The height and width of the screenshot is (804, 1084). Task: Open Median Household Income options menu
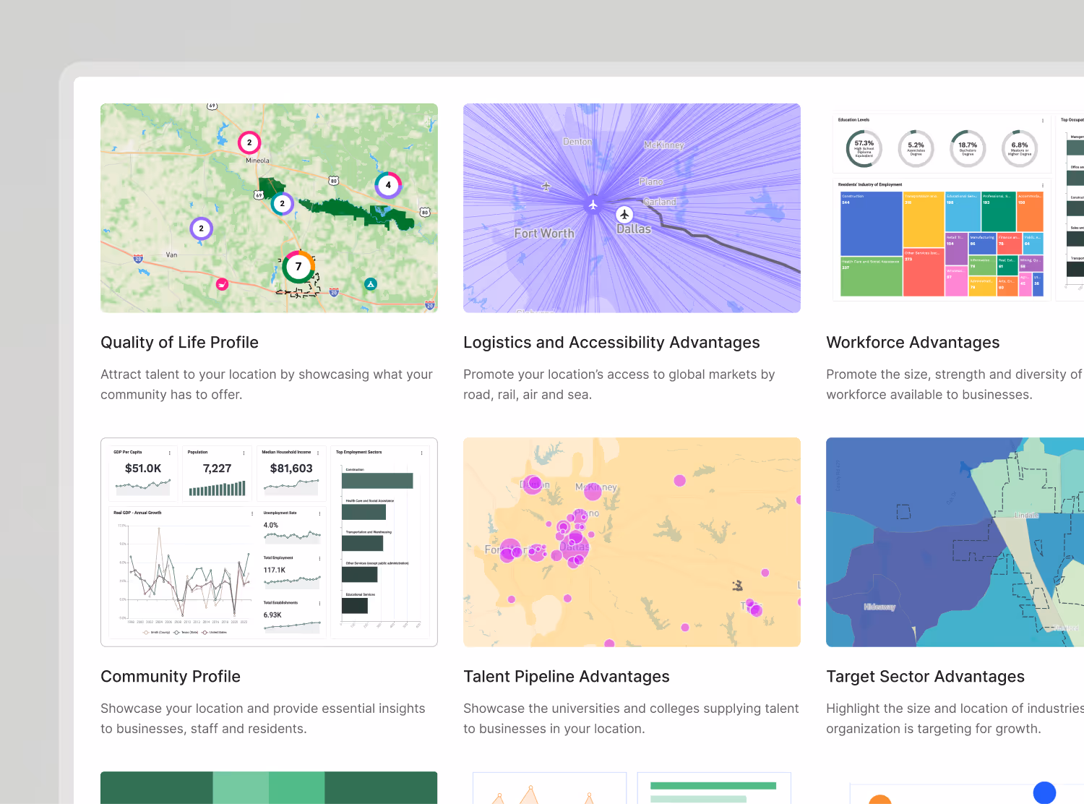click(318, 453)
